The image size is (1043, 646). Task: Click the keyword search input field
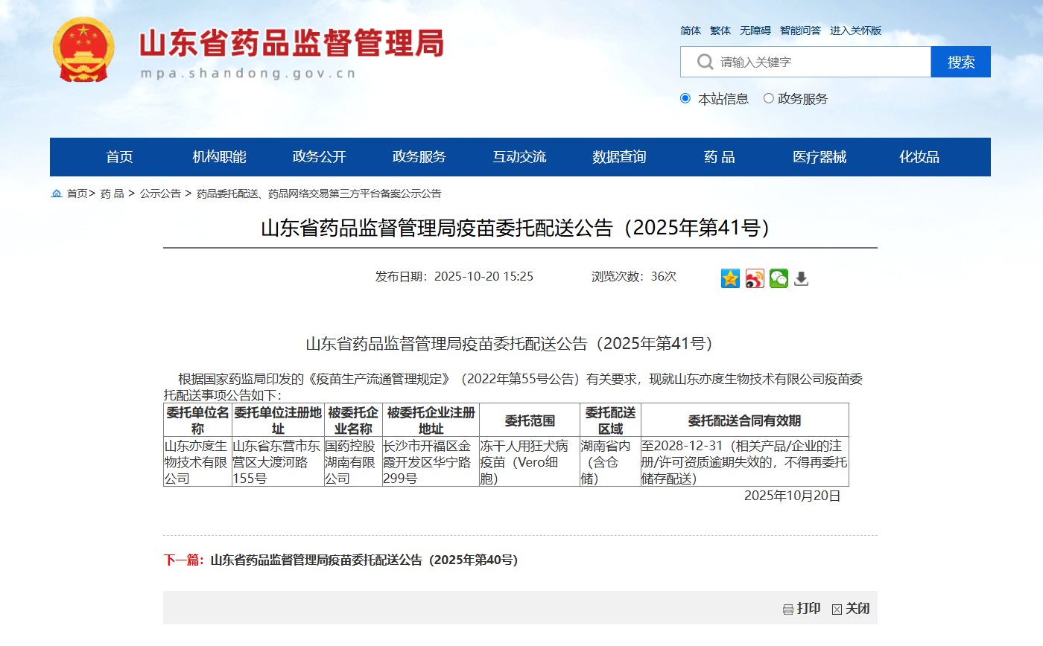[819, 62]
